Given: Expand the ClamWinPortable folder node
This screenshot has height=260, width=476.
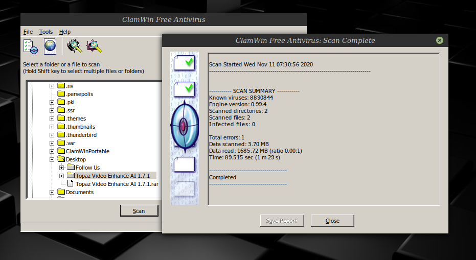Looking at the screenshot, I should 52,152.
